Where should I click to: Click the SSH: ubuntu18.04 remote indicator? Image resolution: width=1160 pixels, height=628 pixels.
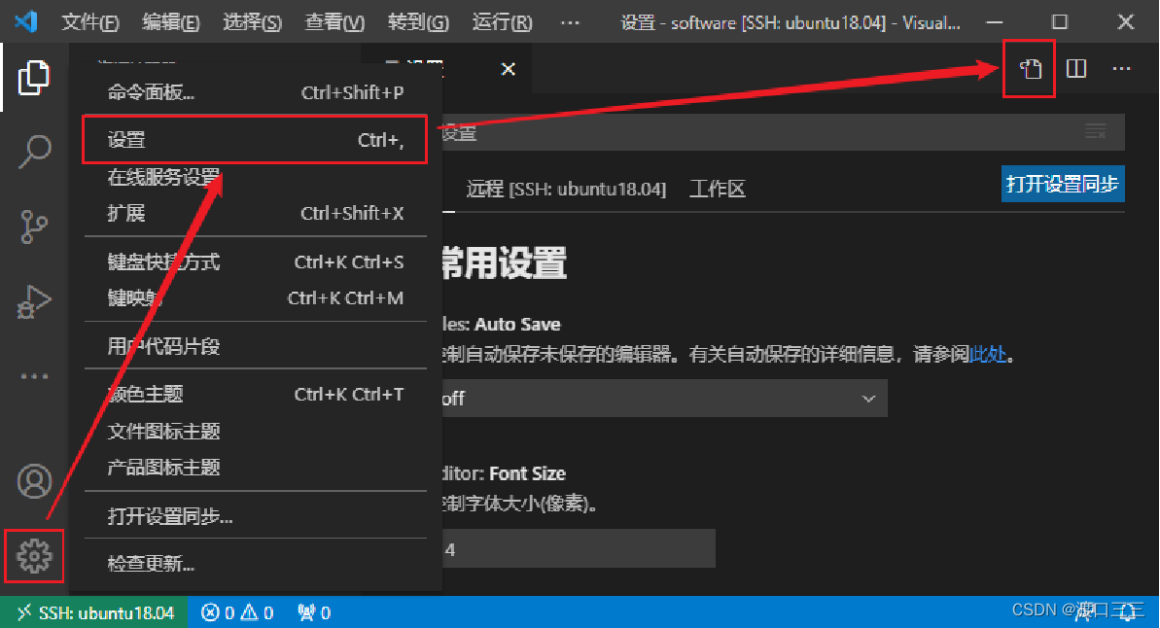[94, 612]
